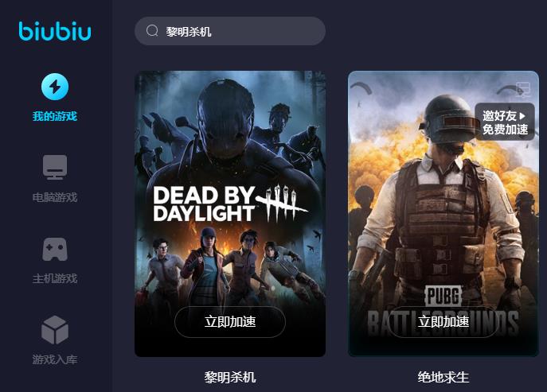Select the lightning bolt 我的游戏 icon
Viewport: 547px width, 392px height.
coord(55,87)
